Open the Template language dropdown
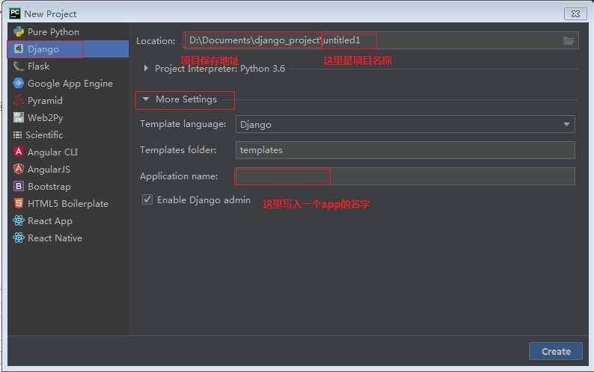The image size is (594, 372). 405,124
